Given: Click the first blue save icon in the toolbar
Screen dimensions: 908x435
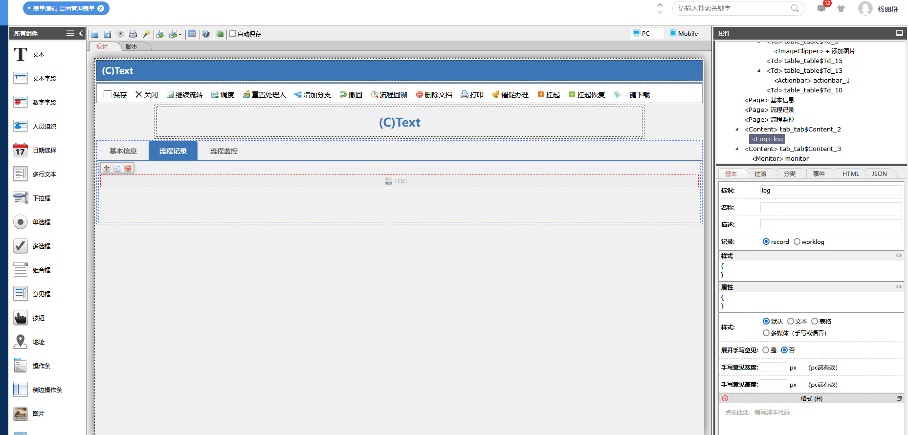Looking at the screenshot, I should click(95, 34).
